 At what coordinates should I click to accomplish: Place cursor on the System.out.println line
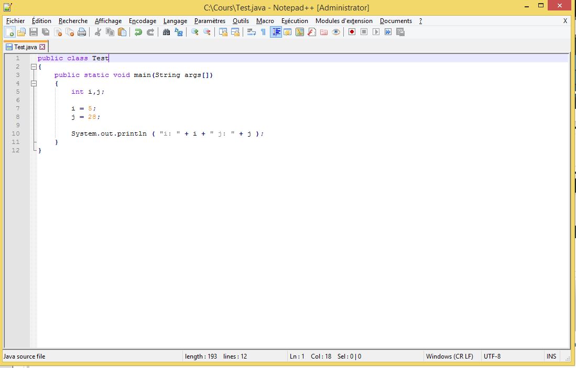point(167,133)
